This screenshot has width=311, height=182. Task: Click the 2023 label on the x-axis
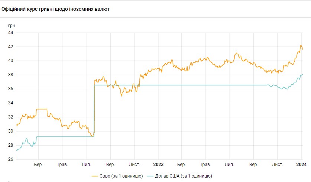click(158, 164)
